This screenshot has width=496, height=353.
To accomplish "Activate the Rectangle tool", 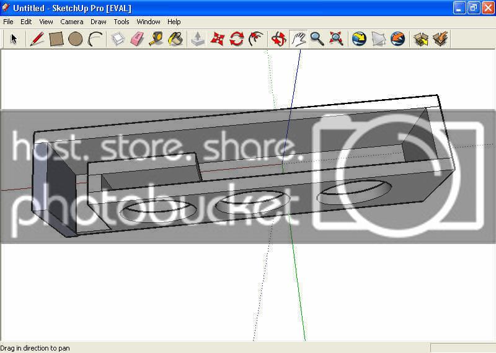I will click(x=56, y=39).
